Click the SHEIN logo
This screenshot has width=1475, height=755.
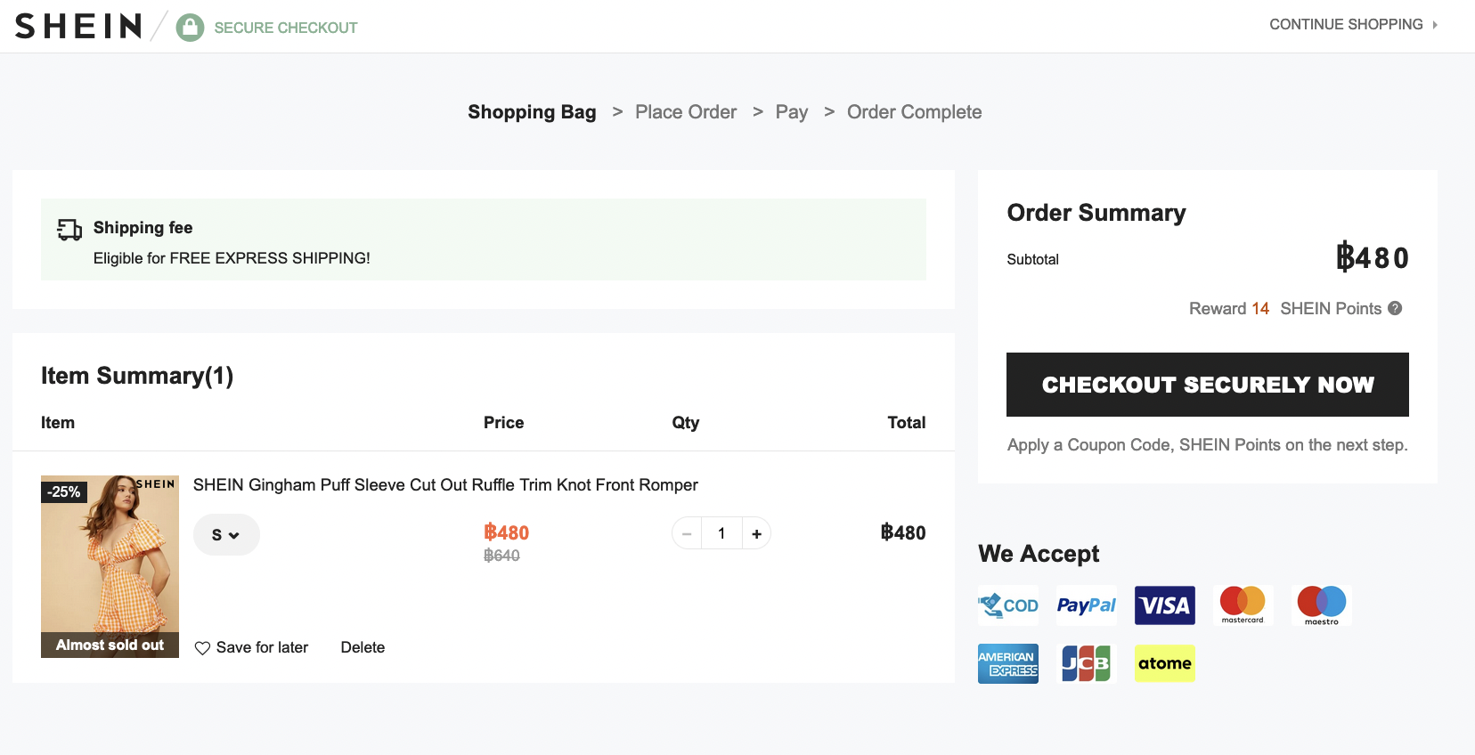click(78, 27)
